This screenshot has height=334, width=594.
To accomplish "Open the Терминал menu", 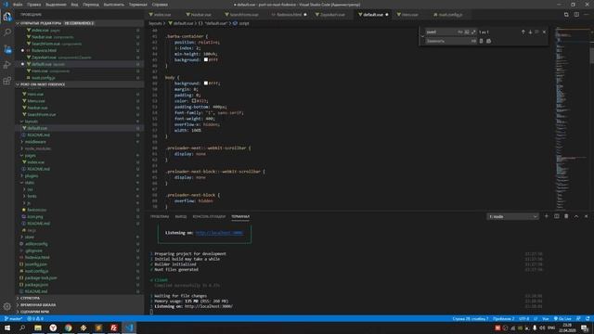I will coord(138,5).
